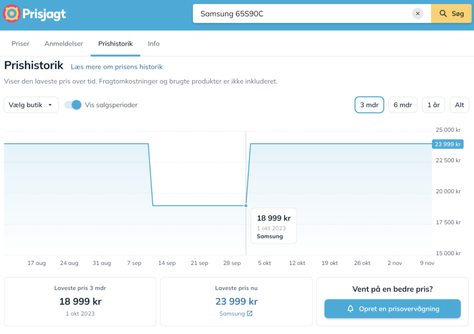Open the Info tab

pyautogui.click(x=153, y=44)
